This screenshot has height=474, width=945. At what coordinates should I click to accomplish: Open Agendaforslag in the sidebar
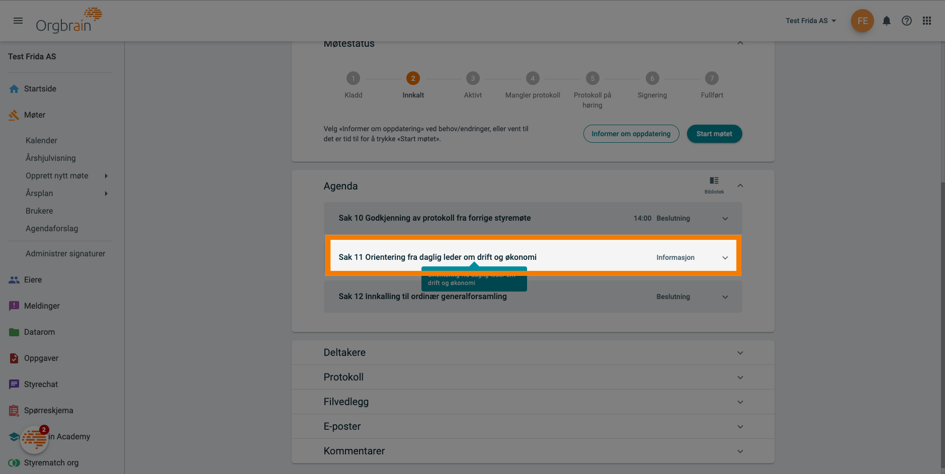tap(52, 228)
